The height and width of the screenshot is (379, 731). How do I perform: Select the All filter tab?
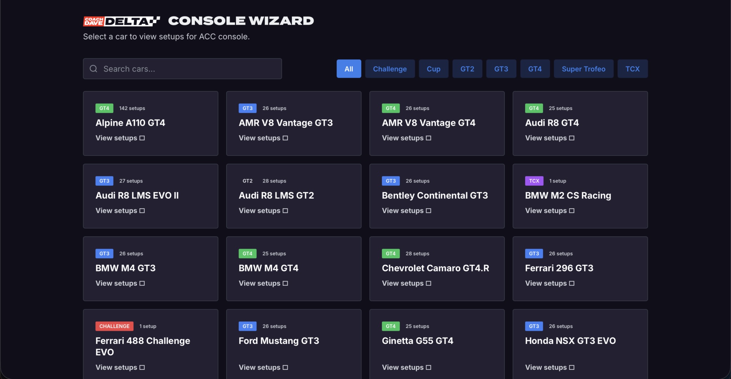tap(349, 69)
